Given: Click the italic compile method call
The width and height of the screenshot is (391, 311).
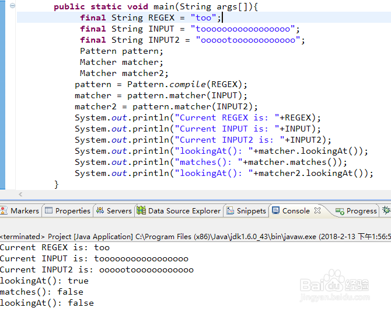Looking at the screenshot, I should [188, 84].
